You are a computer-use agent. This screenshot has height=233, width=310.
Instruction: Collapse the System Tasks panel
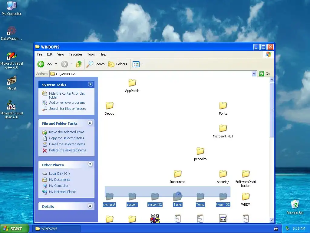[x=90, y=84]
